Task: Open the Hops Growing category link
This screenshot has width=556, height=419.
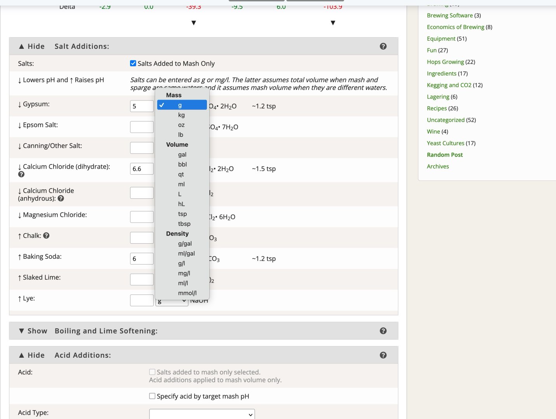Action: pyautogui.click(x=445, y=62)
